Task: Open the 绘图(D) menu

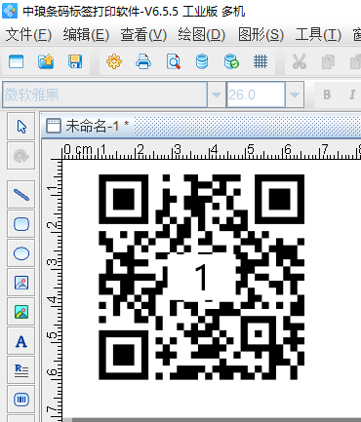Action: [201, 35]
